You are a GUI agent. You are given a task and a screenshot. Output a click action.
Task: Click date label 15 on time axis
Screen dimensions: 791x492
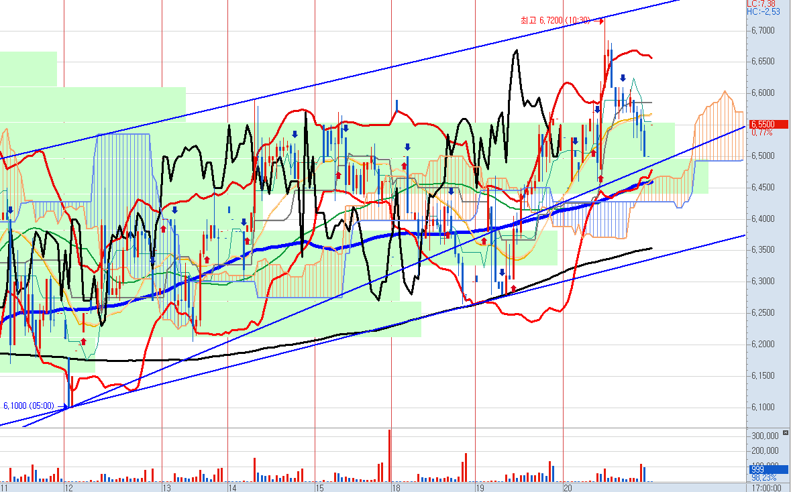pyautogui.click(x=319, y=488)
